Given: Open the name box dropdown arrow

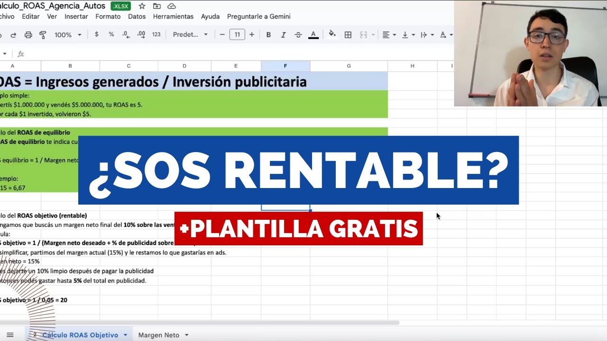Looking at the screenshot, I should [x=5, y=54].
